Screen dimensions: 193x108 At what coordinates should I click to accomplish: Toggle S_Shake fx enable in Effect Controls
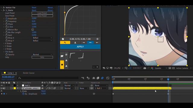(4, 10)
